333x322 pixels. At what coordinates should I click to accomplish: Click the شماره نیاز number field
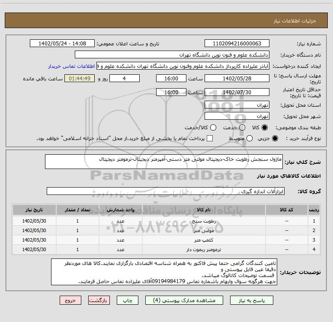click(237, 44)
